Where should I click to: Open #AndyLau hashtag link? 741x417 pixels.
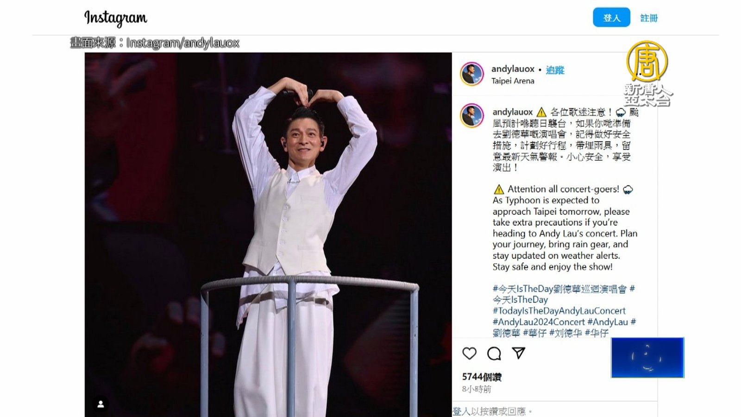point(608,322)
